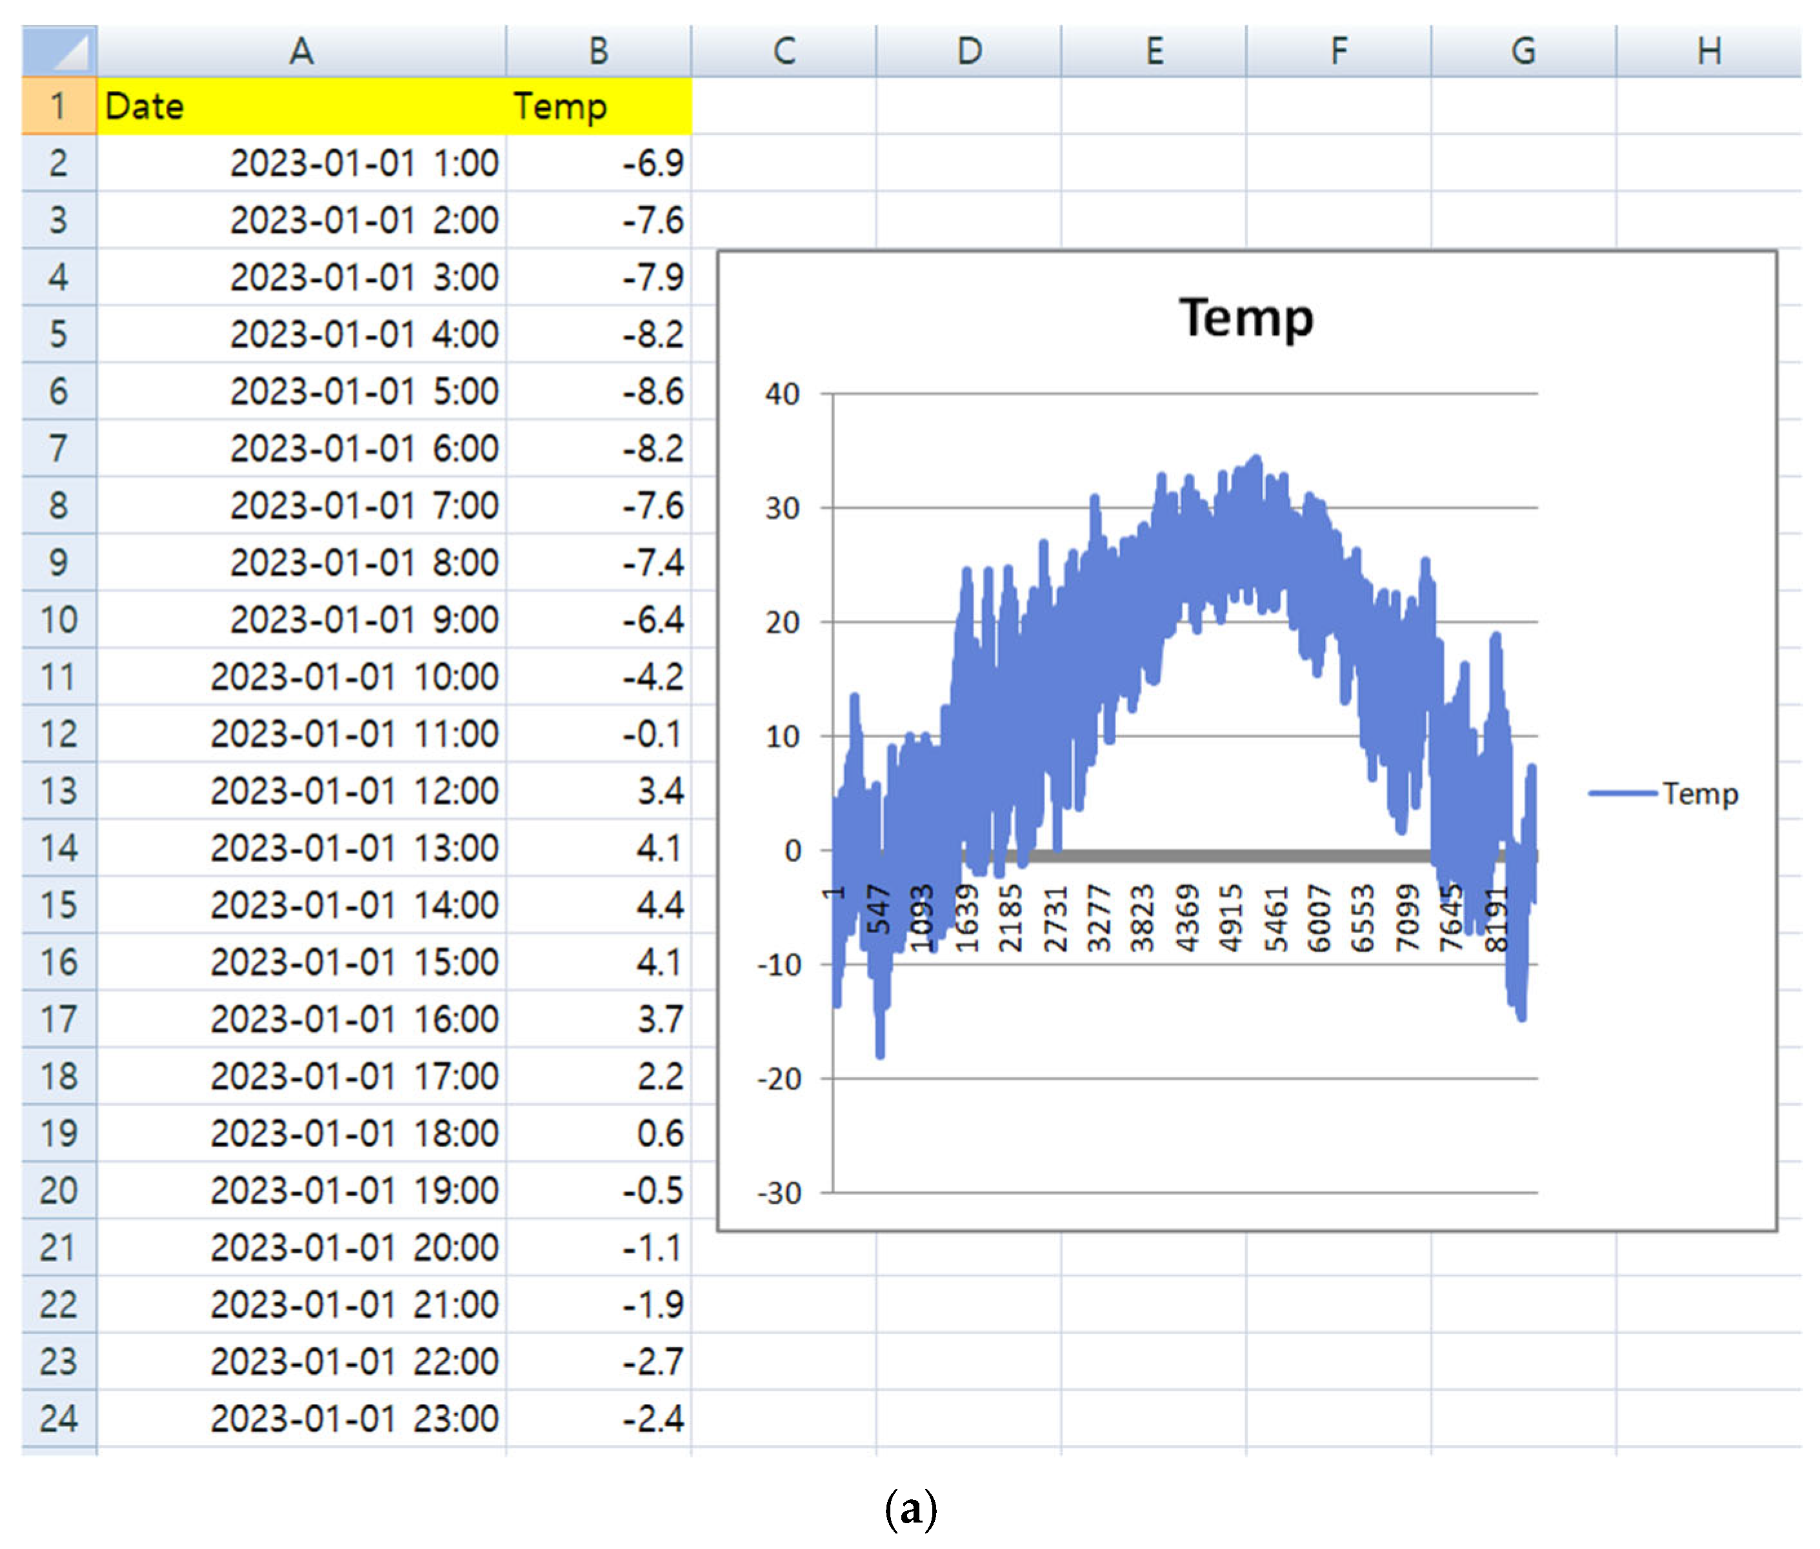
Task: Select column A header
Action: point(301,51)
